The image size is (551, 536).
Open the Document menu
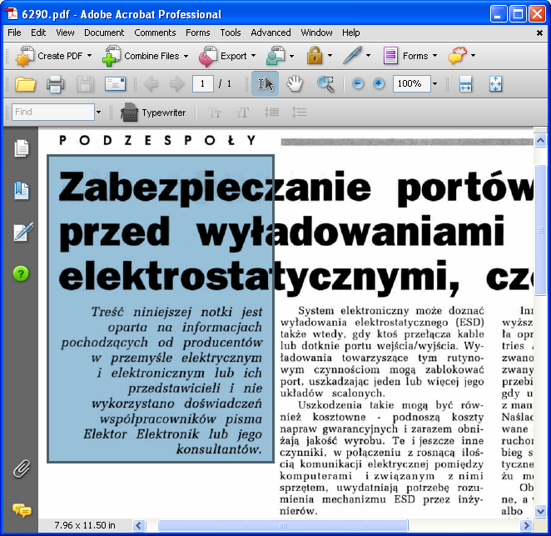click(x=104, y=33)
